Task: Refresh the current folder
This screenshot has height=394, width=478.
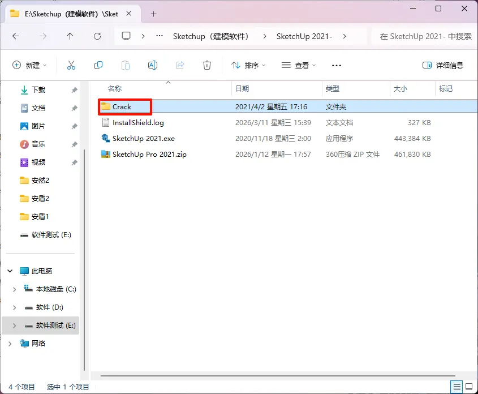Action: (97, 36)
